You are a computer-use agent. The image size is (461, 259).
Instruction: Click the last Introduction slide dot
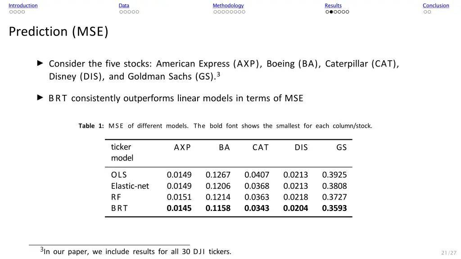23,12
